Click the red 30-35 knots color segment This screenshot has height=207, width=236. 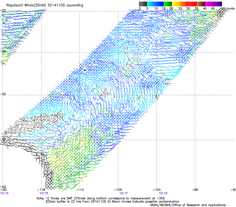193,4
